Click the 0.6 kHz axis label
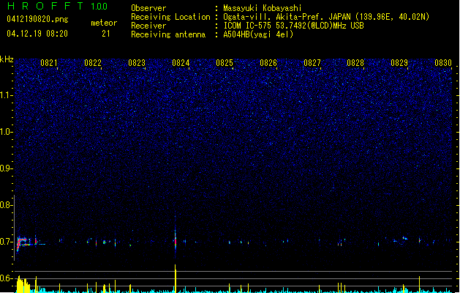 (x=7, y=278)
